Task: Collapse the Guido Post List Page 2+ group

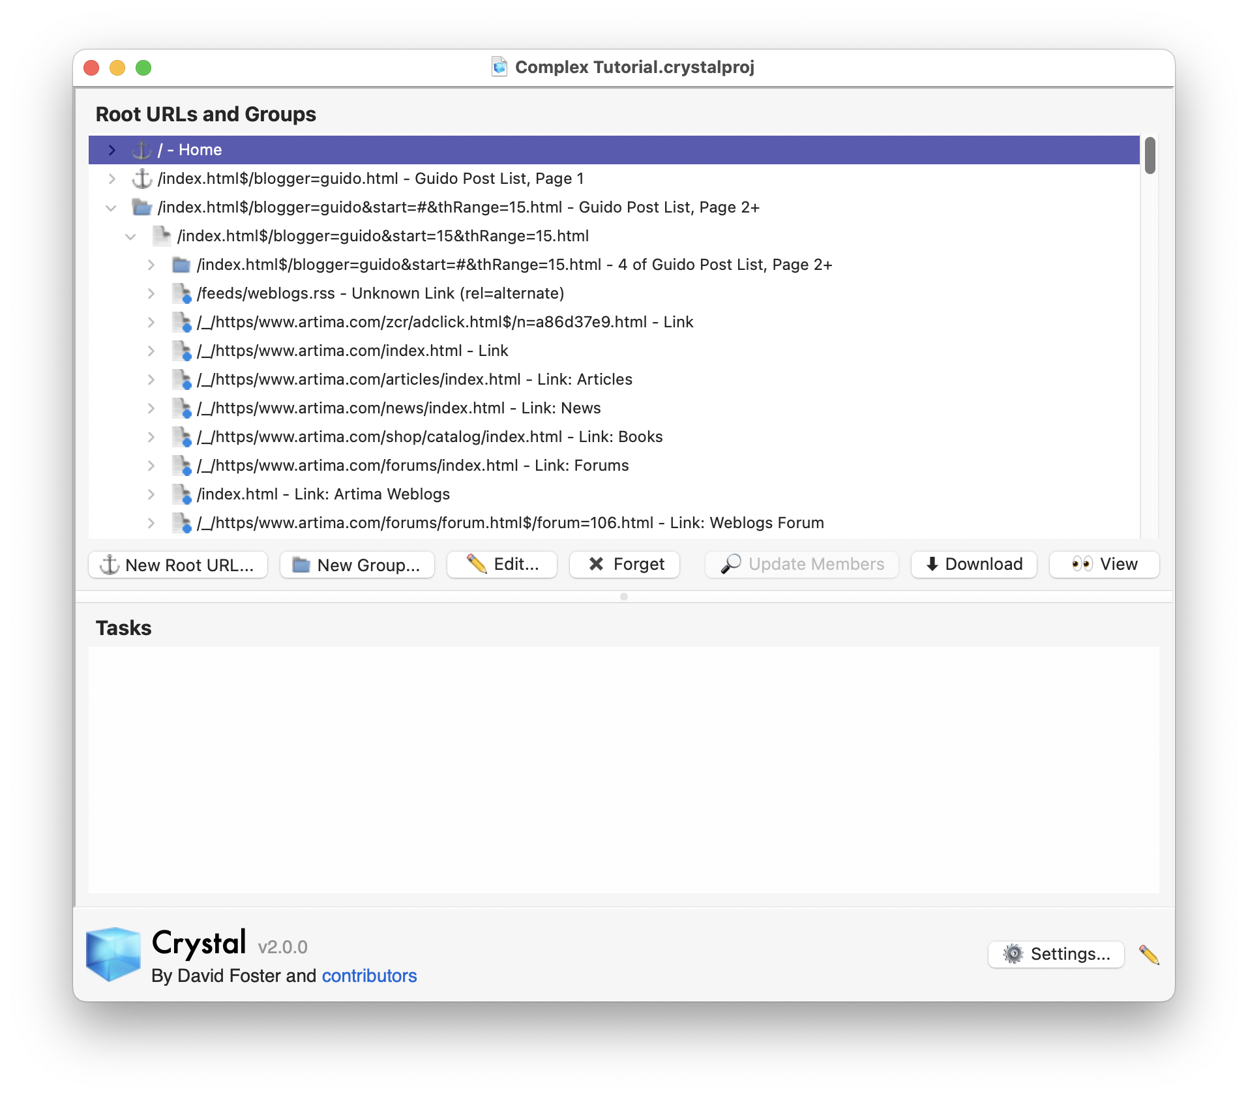Action: point(111,207)
